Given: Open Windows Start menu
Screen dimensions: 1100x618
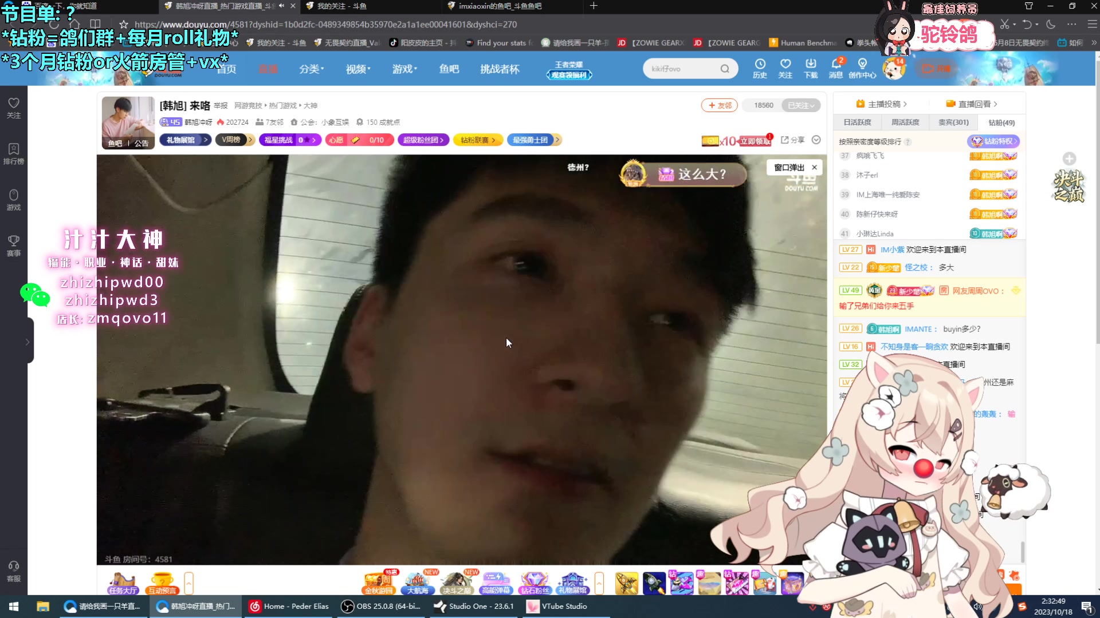Looking at the screenshot, I should [x=14, y=606].
